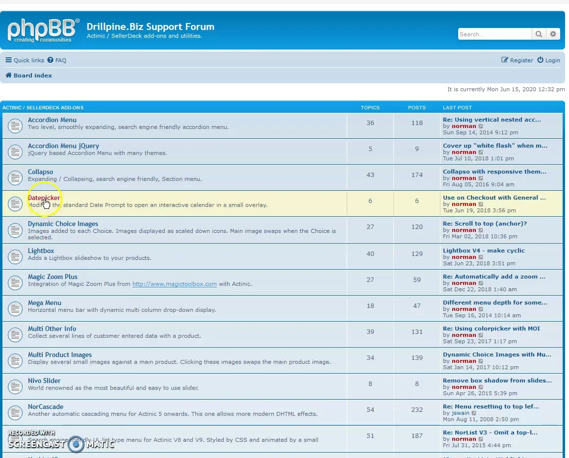This screenshot has width=569, height=458.
Task: Click the search magnifier icon button
Action: pyautogui.click(x=539, y=34)
